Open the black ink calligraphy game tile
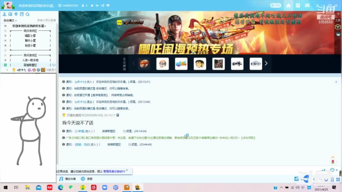Image resolution: width=342 pixels, height=192 pixels. coord(237,64)
